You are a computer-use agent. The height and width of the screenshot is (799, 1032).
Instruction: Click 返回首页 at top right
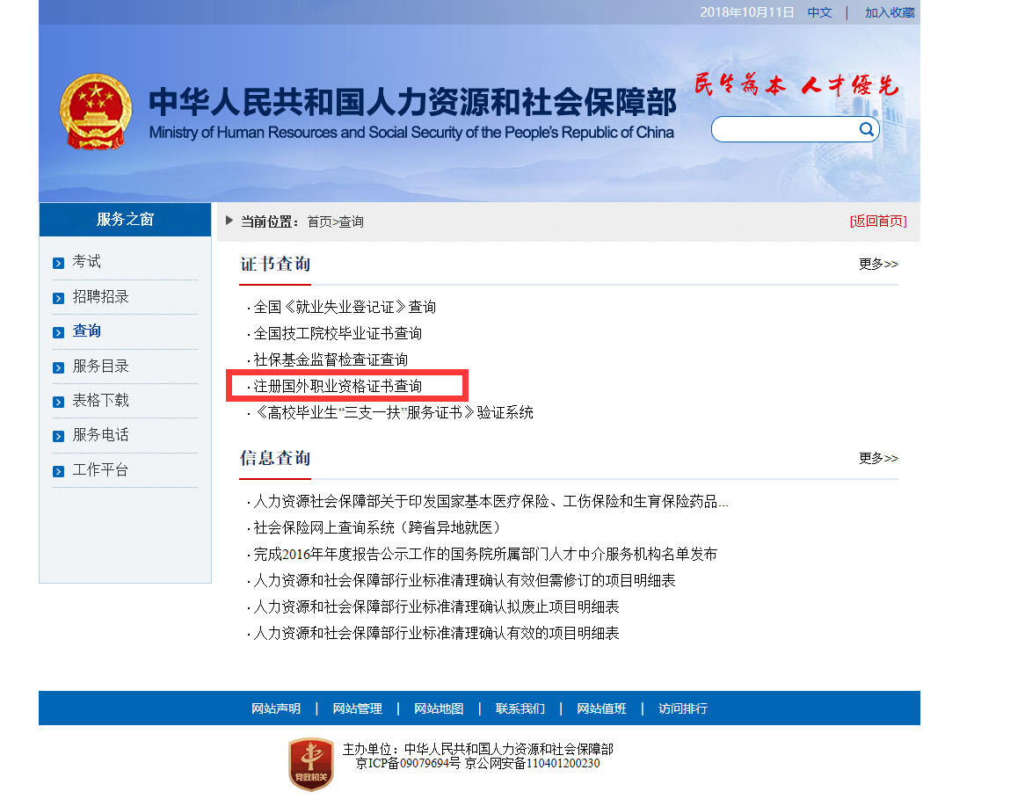880,222
